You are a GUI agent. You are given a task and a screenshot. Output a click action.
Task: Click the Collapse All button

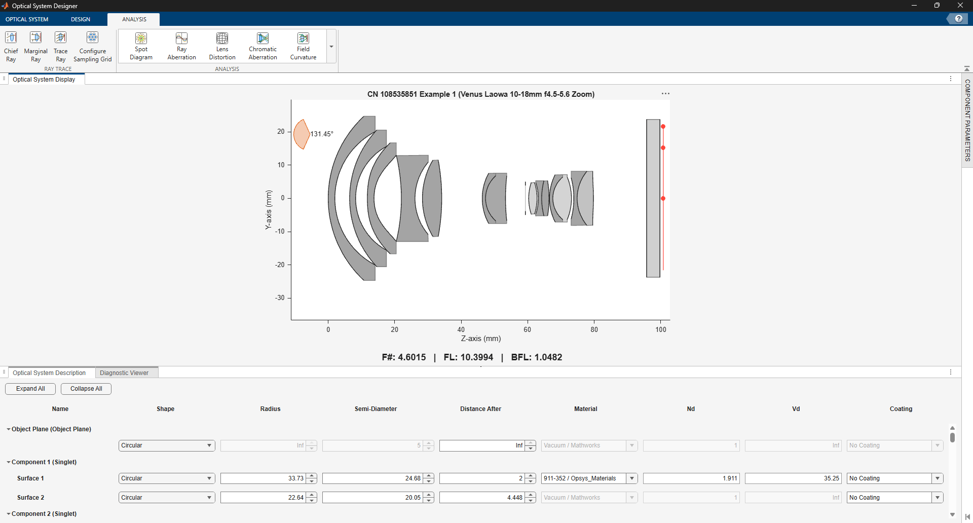86,389
